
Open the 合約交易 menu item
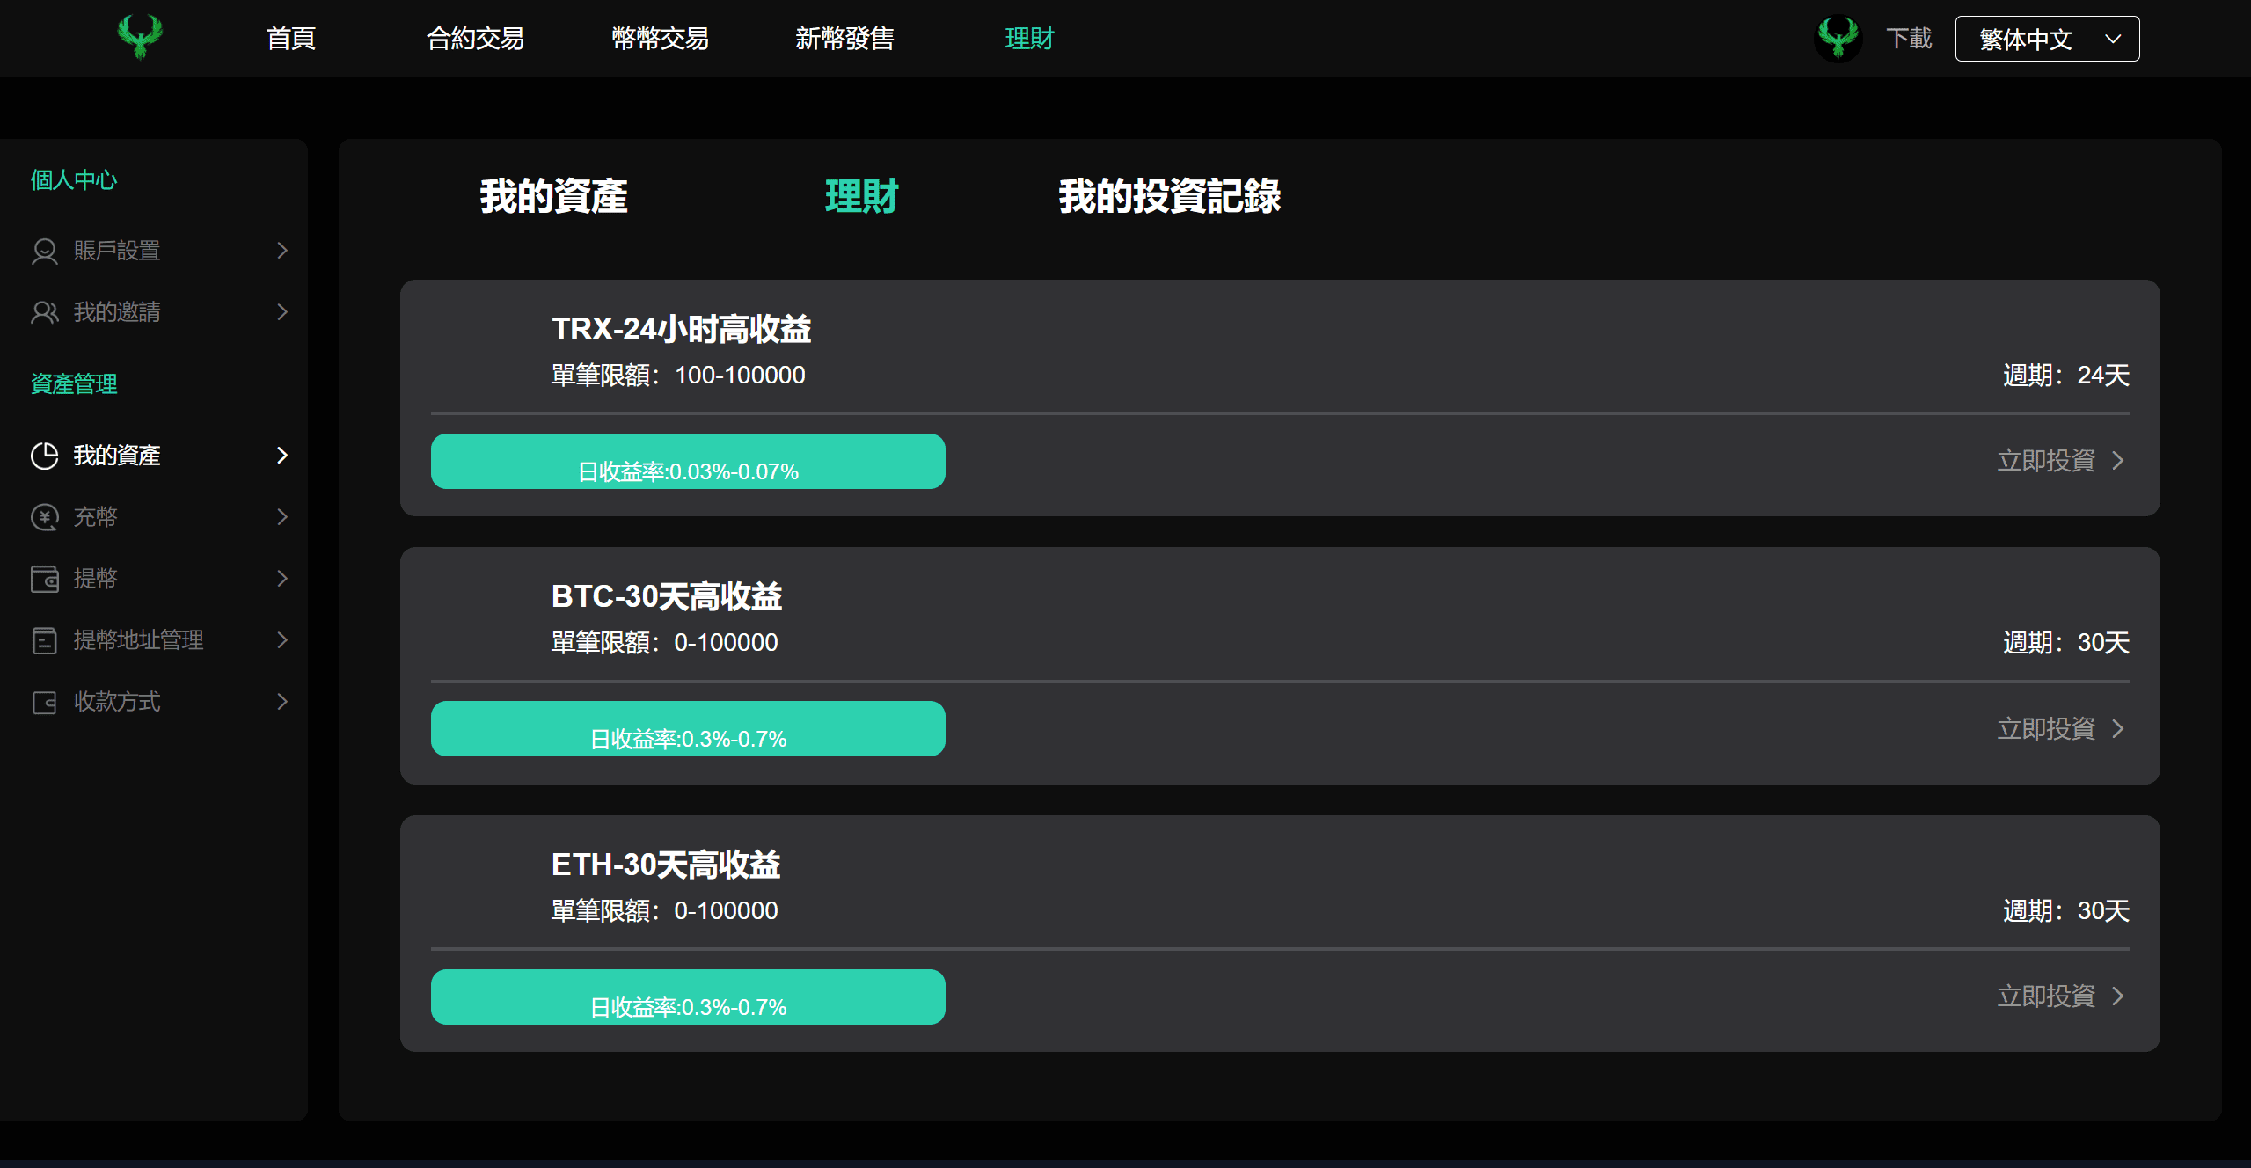pos(475,39)
